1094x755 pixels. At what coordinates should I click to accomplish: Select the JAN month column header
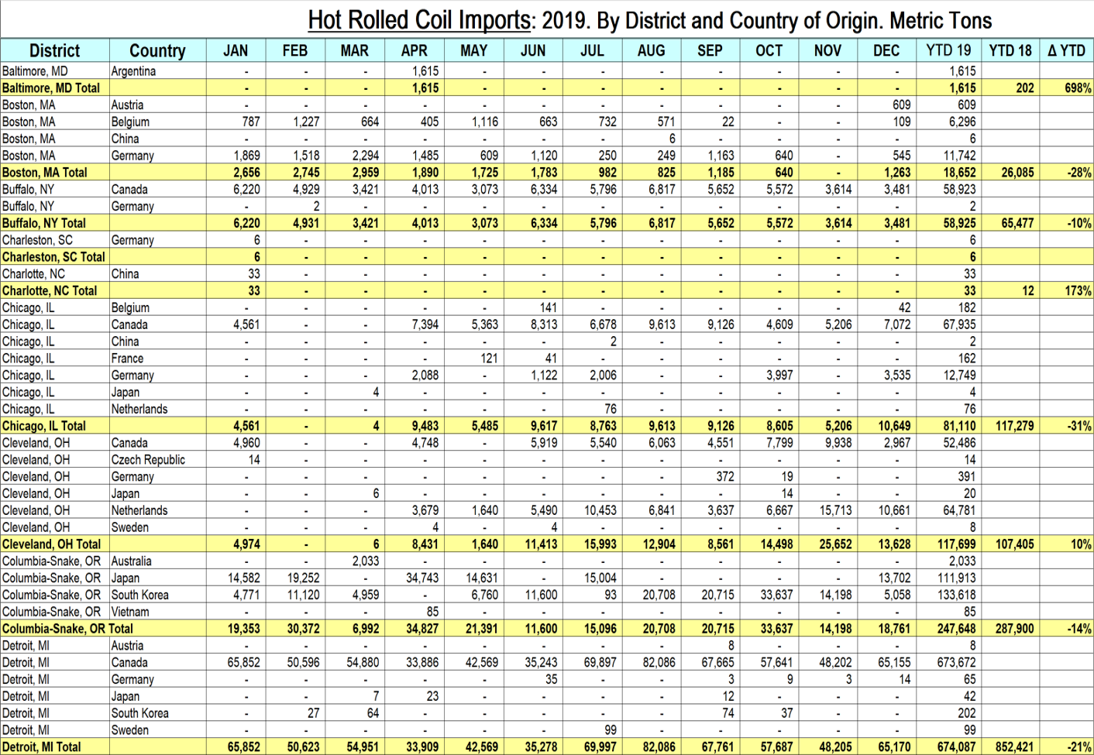236,51
